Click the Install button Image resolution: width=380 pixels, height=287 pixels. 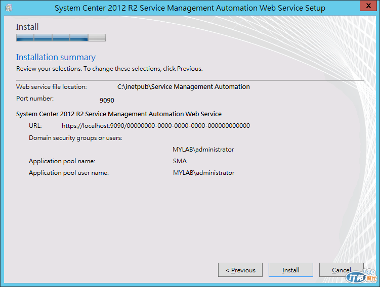tap(291, 270)
